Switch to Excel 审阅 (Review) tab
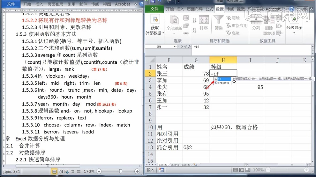Viewport: 316px width, 177px height. (230, 9)
